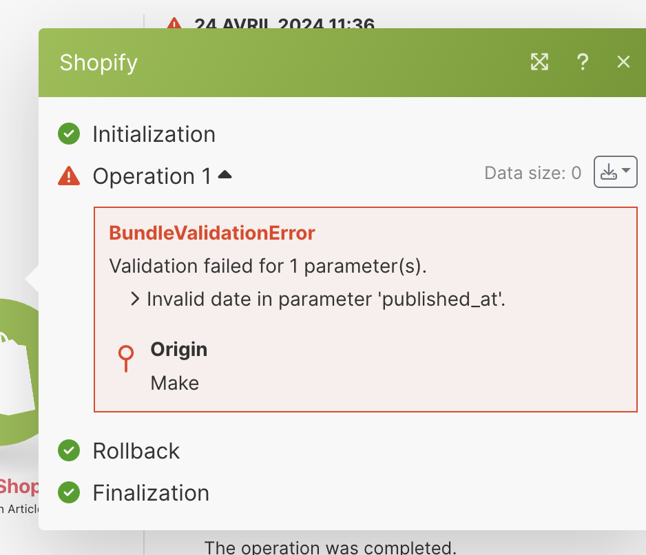The image size is (646, 555).
Task: Click the Shopify panel title
Action: pos(98,63)
